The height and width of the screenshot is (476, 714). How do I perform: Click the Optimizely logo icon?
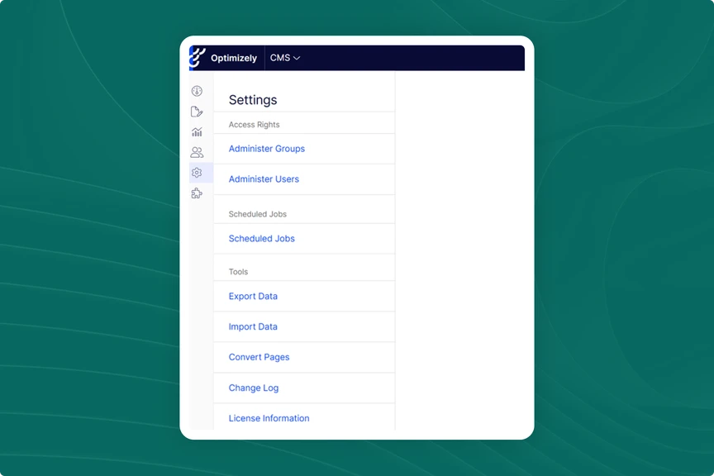pyautogui.click(x=198, y=58)
